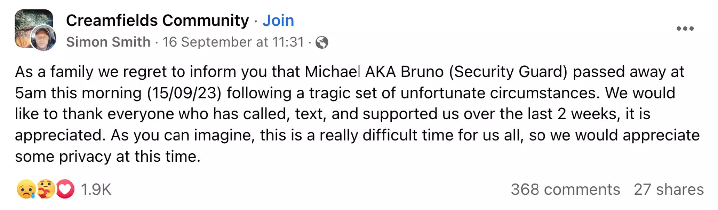Viewport: 718px width, 210px height.
Task: Open Simon Smith's round profile avatar
Action: 44,38
